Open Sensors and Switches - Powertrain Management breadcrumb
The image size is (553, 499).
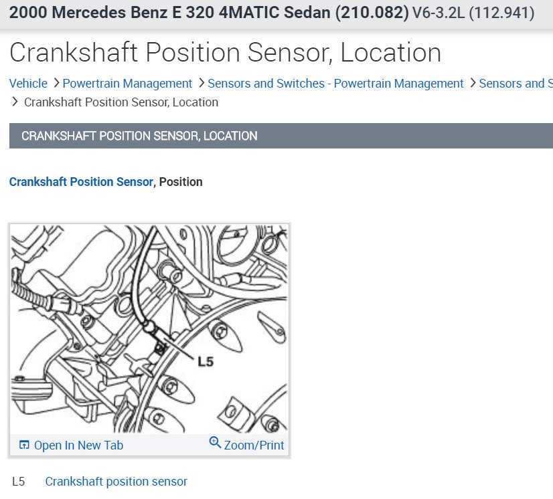(335, 84)
